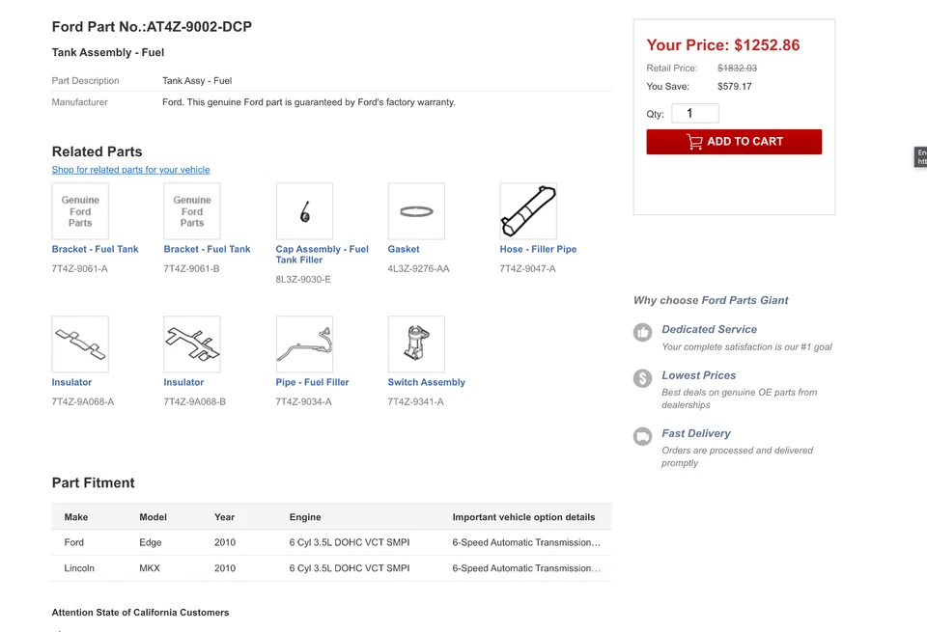Click the 7T4Z-9061-B Bracket placeholder image
The width and height of the screenshot is (927, 632).
(192, 211)
